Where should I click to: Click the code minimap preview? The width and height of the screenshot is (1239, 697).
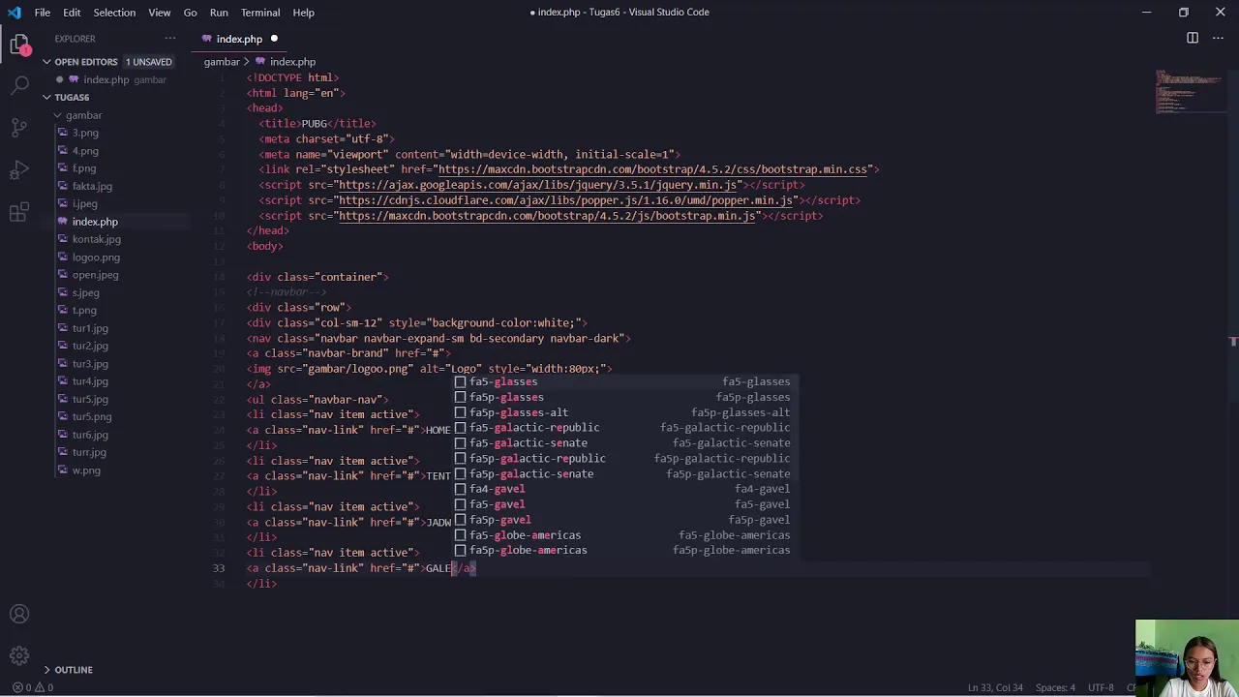[1191, 92]
